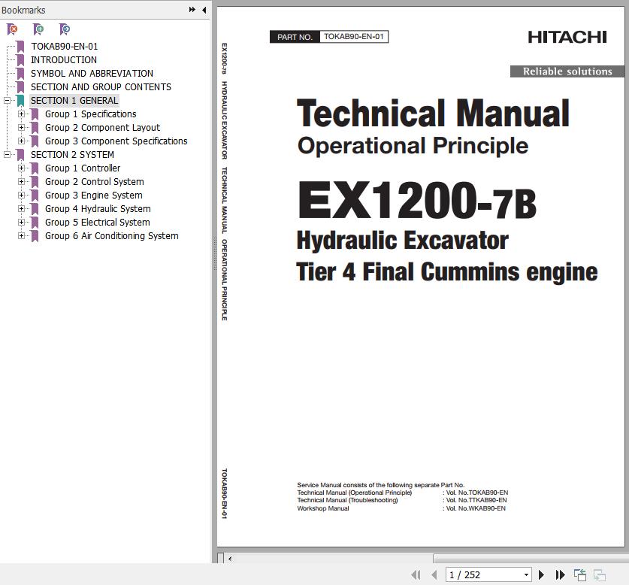Screen dimensions: 629x585
Task: Click the greyed next view icon
Action: (x=600, y=575)
